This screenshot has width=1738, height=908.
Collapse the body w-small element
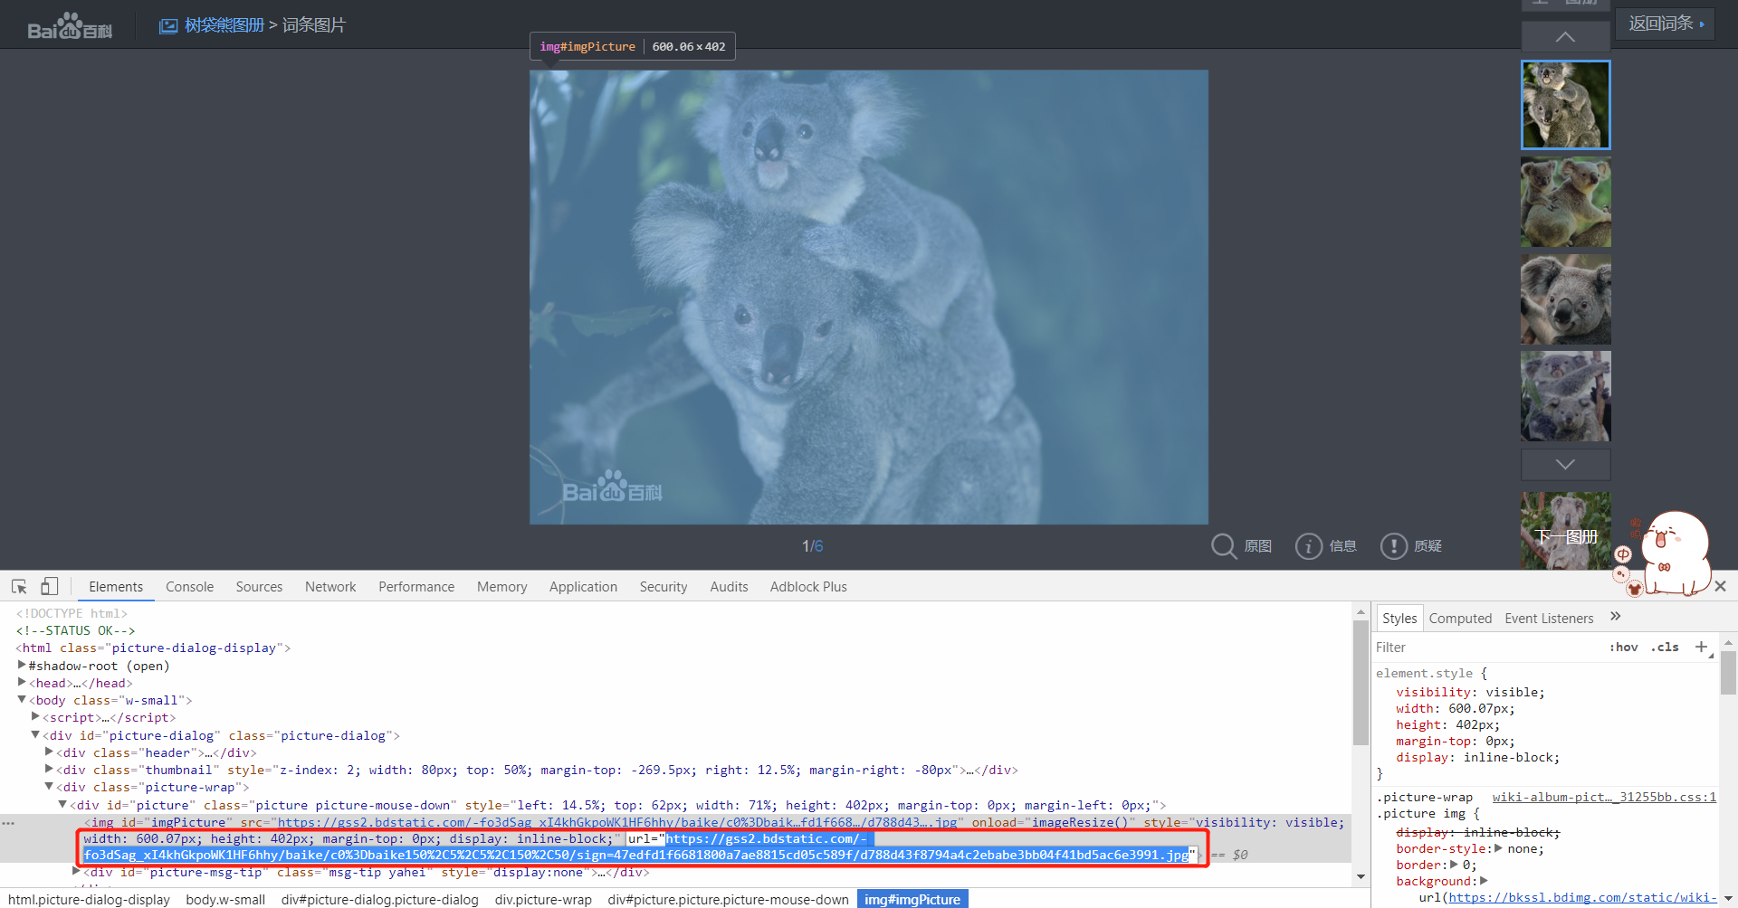pos(22,699)
